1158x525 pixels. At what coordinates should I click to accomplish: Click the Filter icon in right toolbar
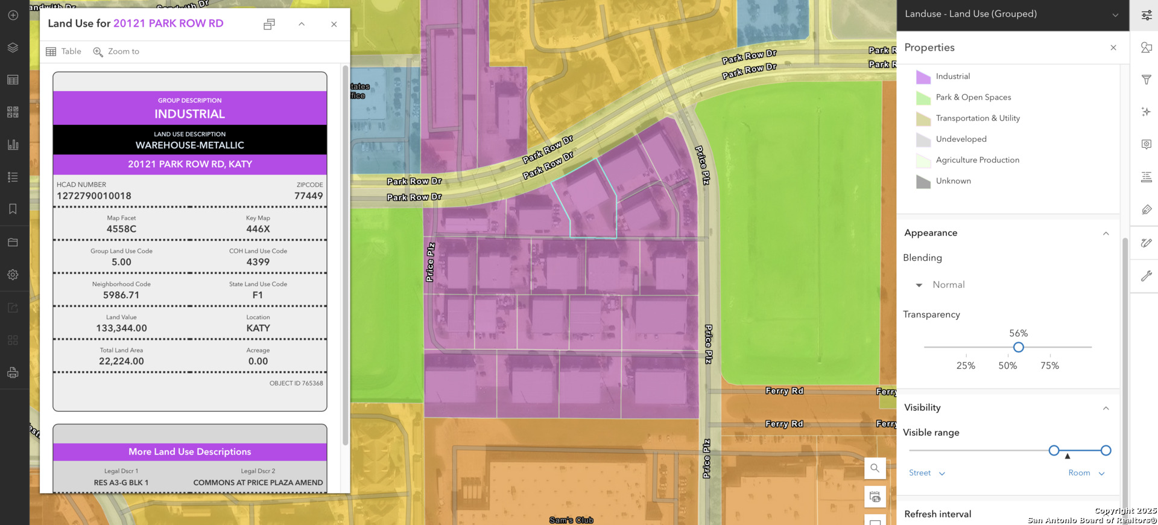coord(1146,80)
